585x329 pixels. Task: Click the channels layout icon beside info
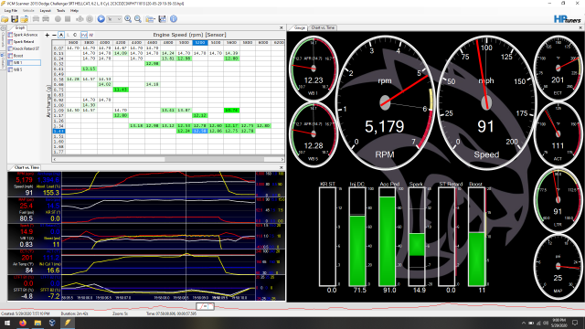click(163, 19)
